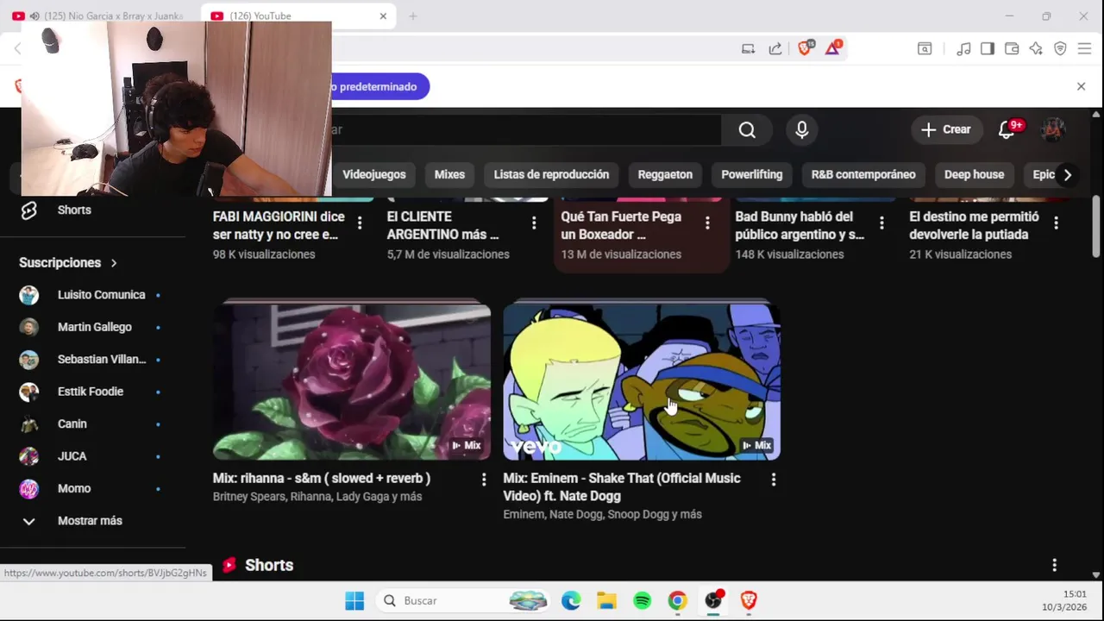
Task: Click the share page arrow icon
Action: tap(775, 48)
